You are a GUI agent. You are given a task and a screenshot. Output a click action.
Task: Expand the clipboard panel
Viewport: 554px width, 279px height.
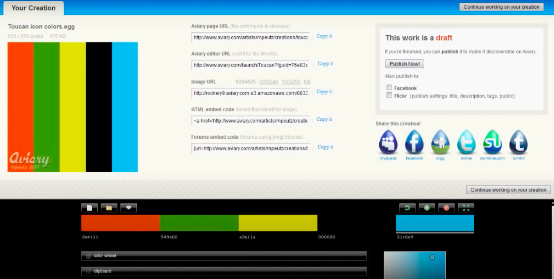tap(224, 271)
